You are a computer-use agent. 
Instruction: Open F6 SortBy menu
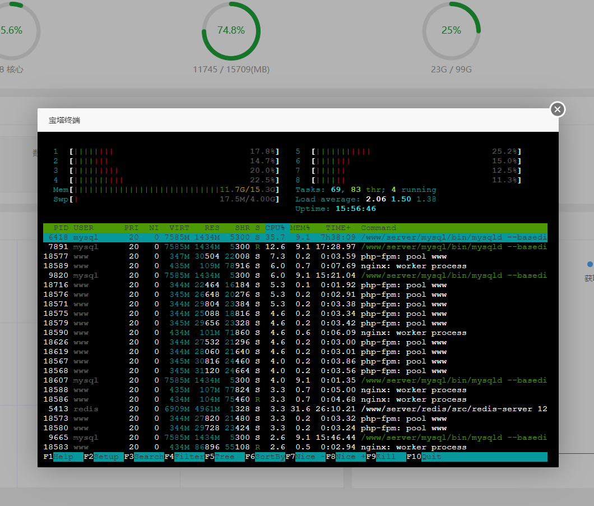click(x=269, y=457)
